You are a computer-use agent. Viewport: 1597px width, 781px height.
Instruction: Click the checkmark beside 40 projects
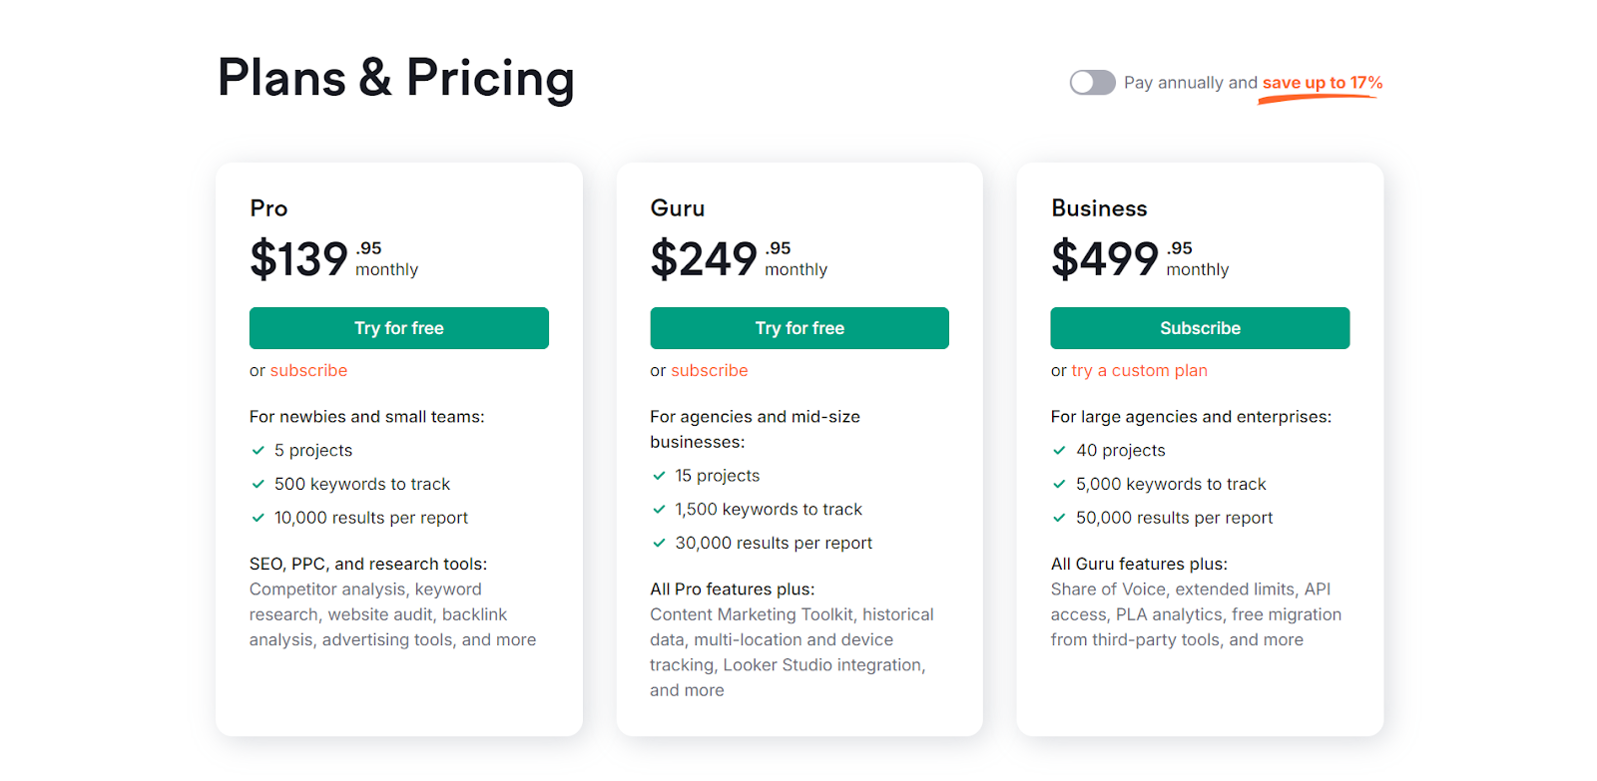(x=1059, y=450)
